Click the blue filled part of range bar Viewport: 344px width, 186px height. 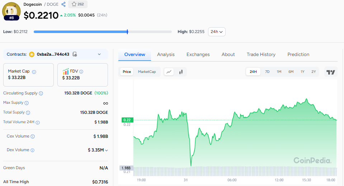(x=80, y=32)
